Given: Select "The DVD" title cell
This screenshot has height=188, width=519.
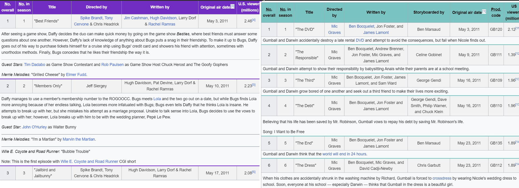Looking at the screenshot, I should (309, 29).
